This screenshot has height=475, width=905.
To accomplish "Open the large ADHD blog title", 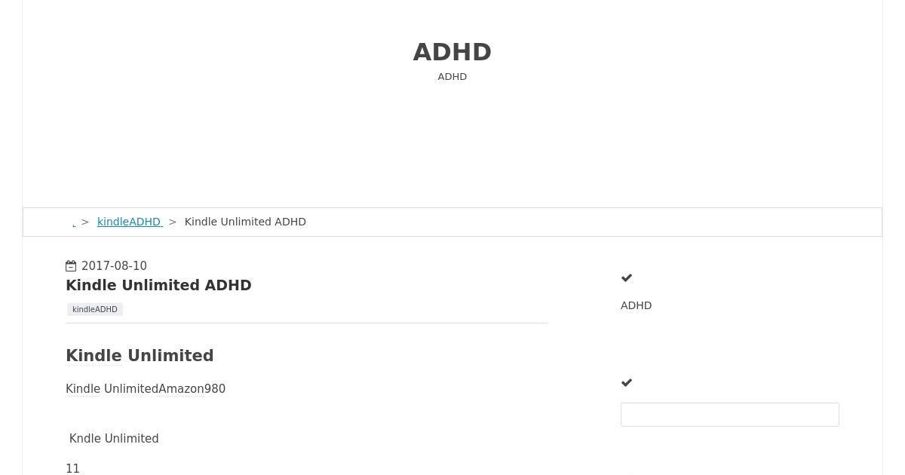I will pyautogui.click(x=452, y=52).
